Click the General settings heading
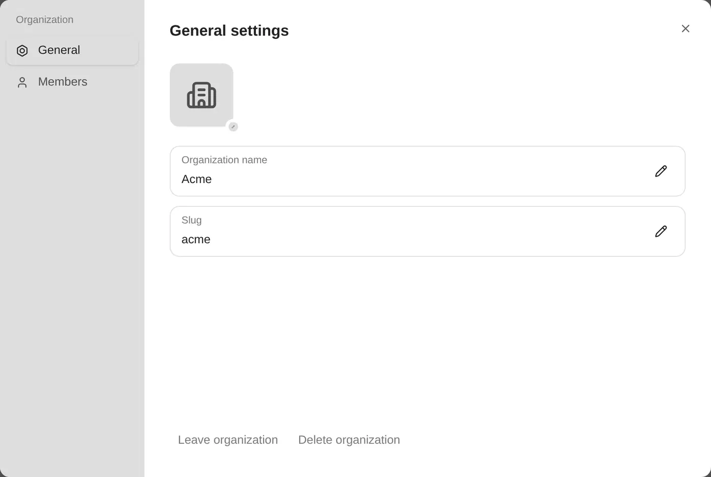The height and width of the screenshot is (477, 711). tap(229, 30)
